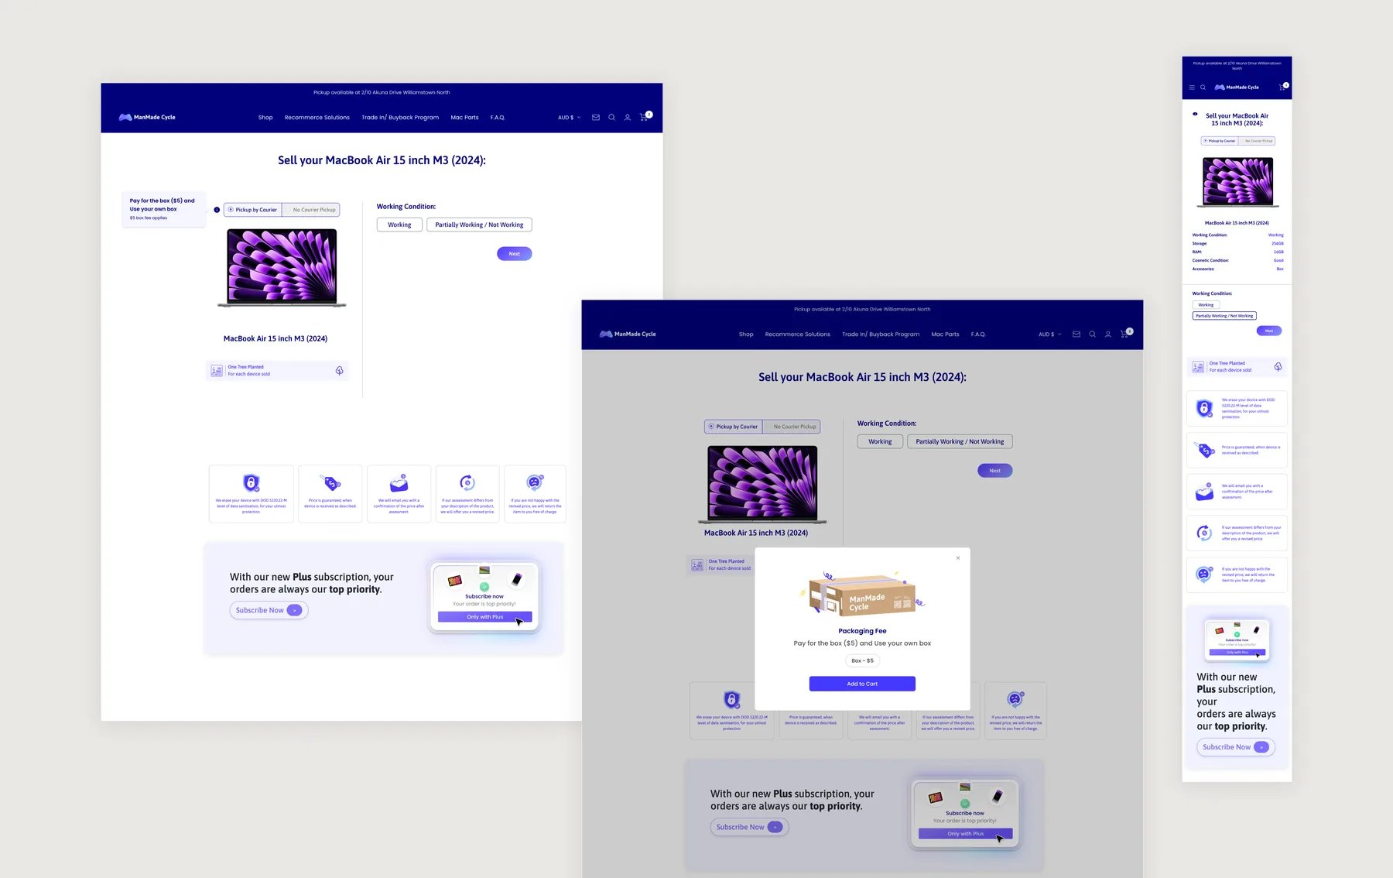Open the AUD $ currency dropdown on the left page
The image size is (1393, 878).
point(570,118)
